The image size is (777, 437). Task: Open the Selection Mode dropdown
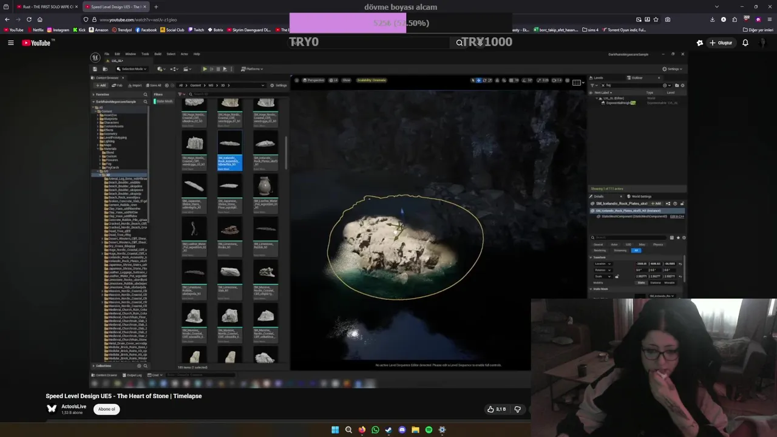tap(132, 69)
